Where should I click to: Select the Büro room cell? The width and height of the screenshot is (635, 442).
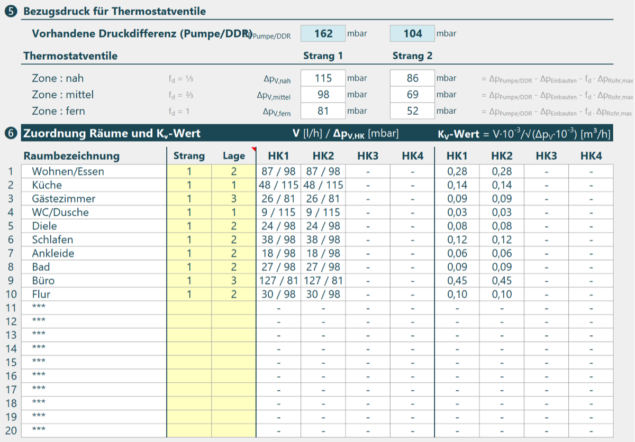(x=94, y=281)
